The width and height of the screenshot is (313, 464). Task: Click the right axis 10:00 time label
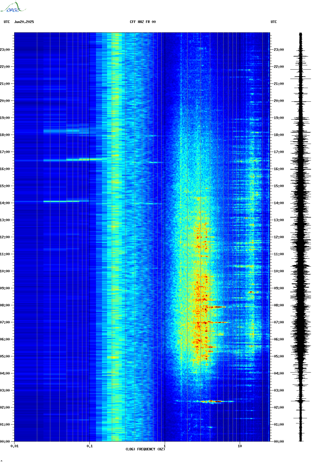pyautogui.click(x=279, y=271)
